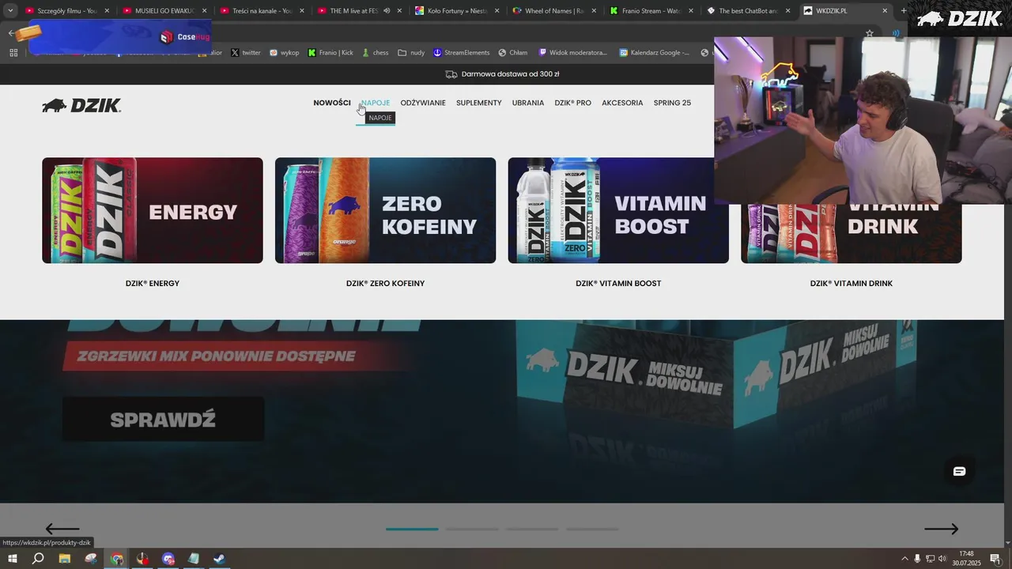Viewport: 1012px width, 569px height.
Task: Click the DZIK® VITAMIN BOOST link
Action: [x=618, y=283]
